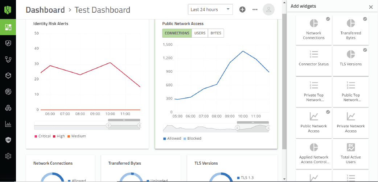Select the Public Network Access widget card
This screenshot has height=182, width=378.
(314, 123)
